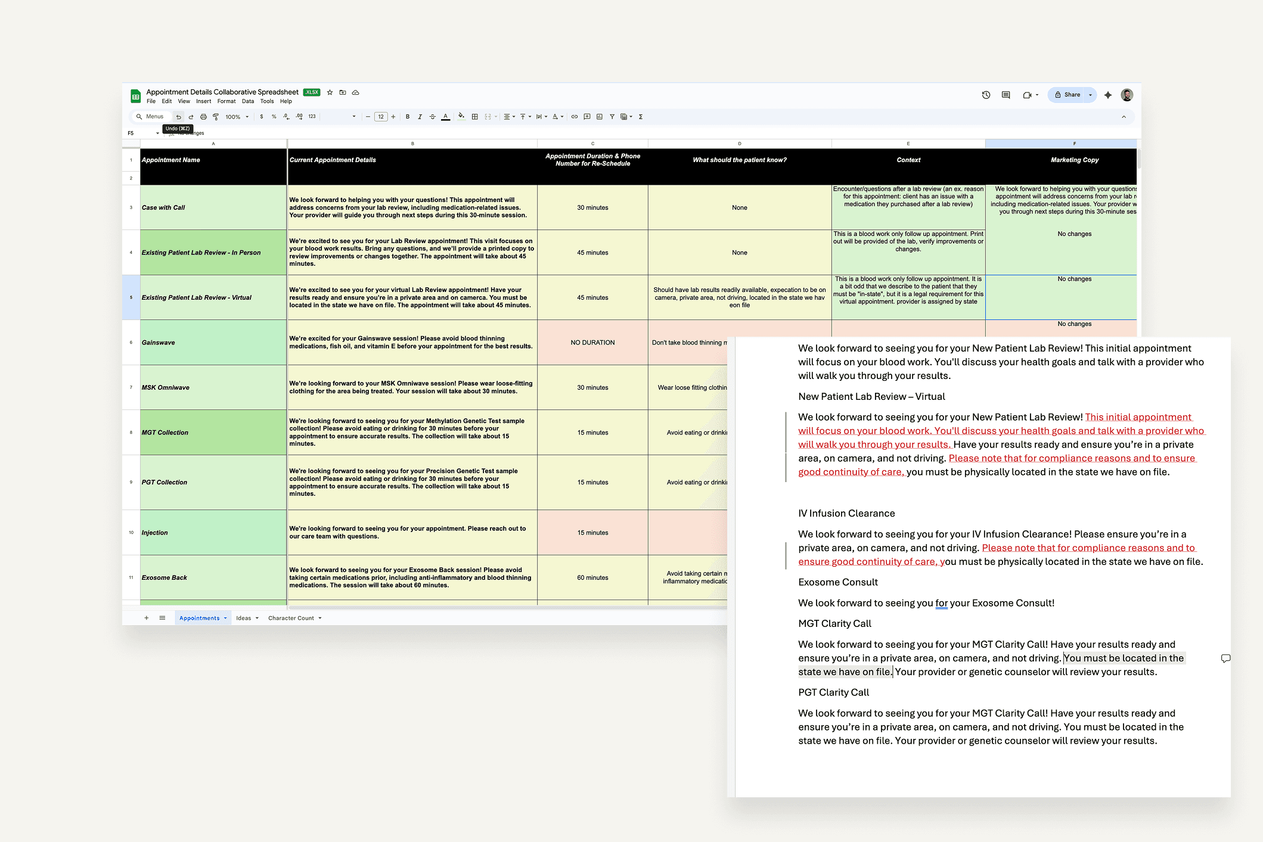Viewport: 1263px width, 842px height.
Task: Click the Create filter funnel icon
Action: [612, 117]
